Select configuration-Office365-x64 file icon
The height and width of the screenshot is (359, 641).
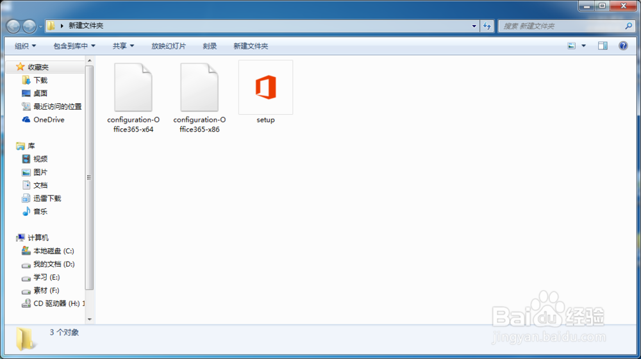click(x=133, y=87)
